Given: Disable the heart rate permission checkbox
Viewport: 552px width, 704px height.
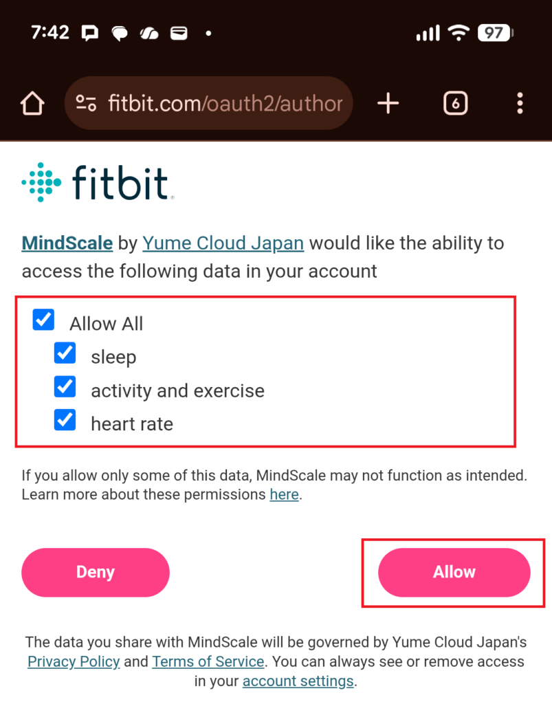Looking at the screenshot, I should pyautogui.click(x=65, y=419).
